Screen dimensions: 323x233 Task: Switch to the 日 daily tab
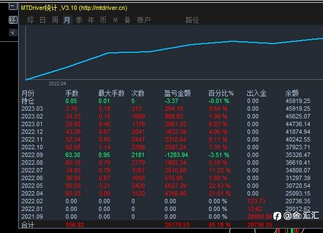click(x=42, y=20)
